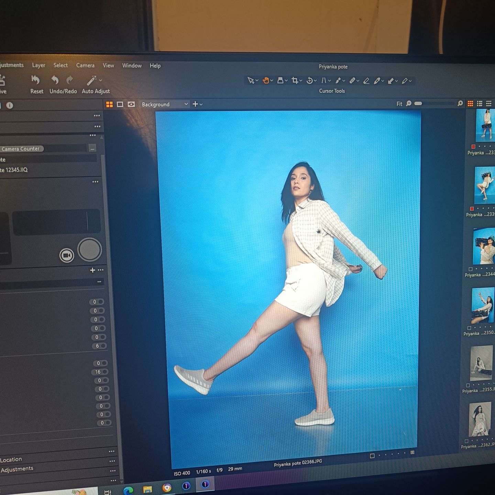495x495 pixels.
Task: Select the Priyanka ...2355 thumbnail
Action: click(482, 364)
